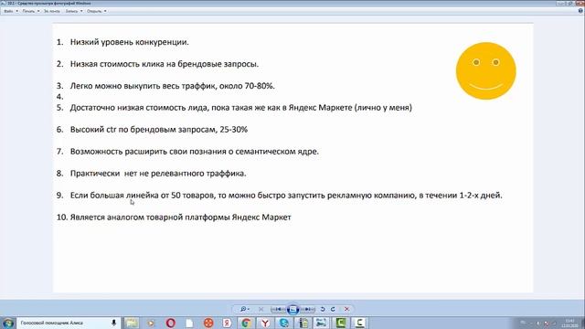Click the line 'Практически нет не релевантного траффика.'
Screen dimensions: 585x329
(x=158, y=174)
